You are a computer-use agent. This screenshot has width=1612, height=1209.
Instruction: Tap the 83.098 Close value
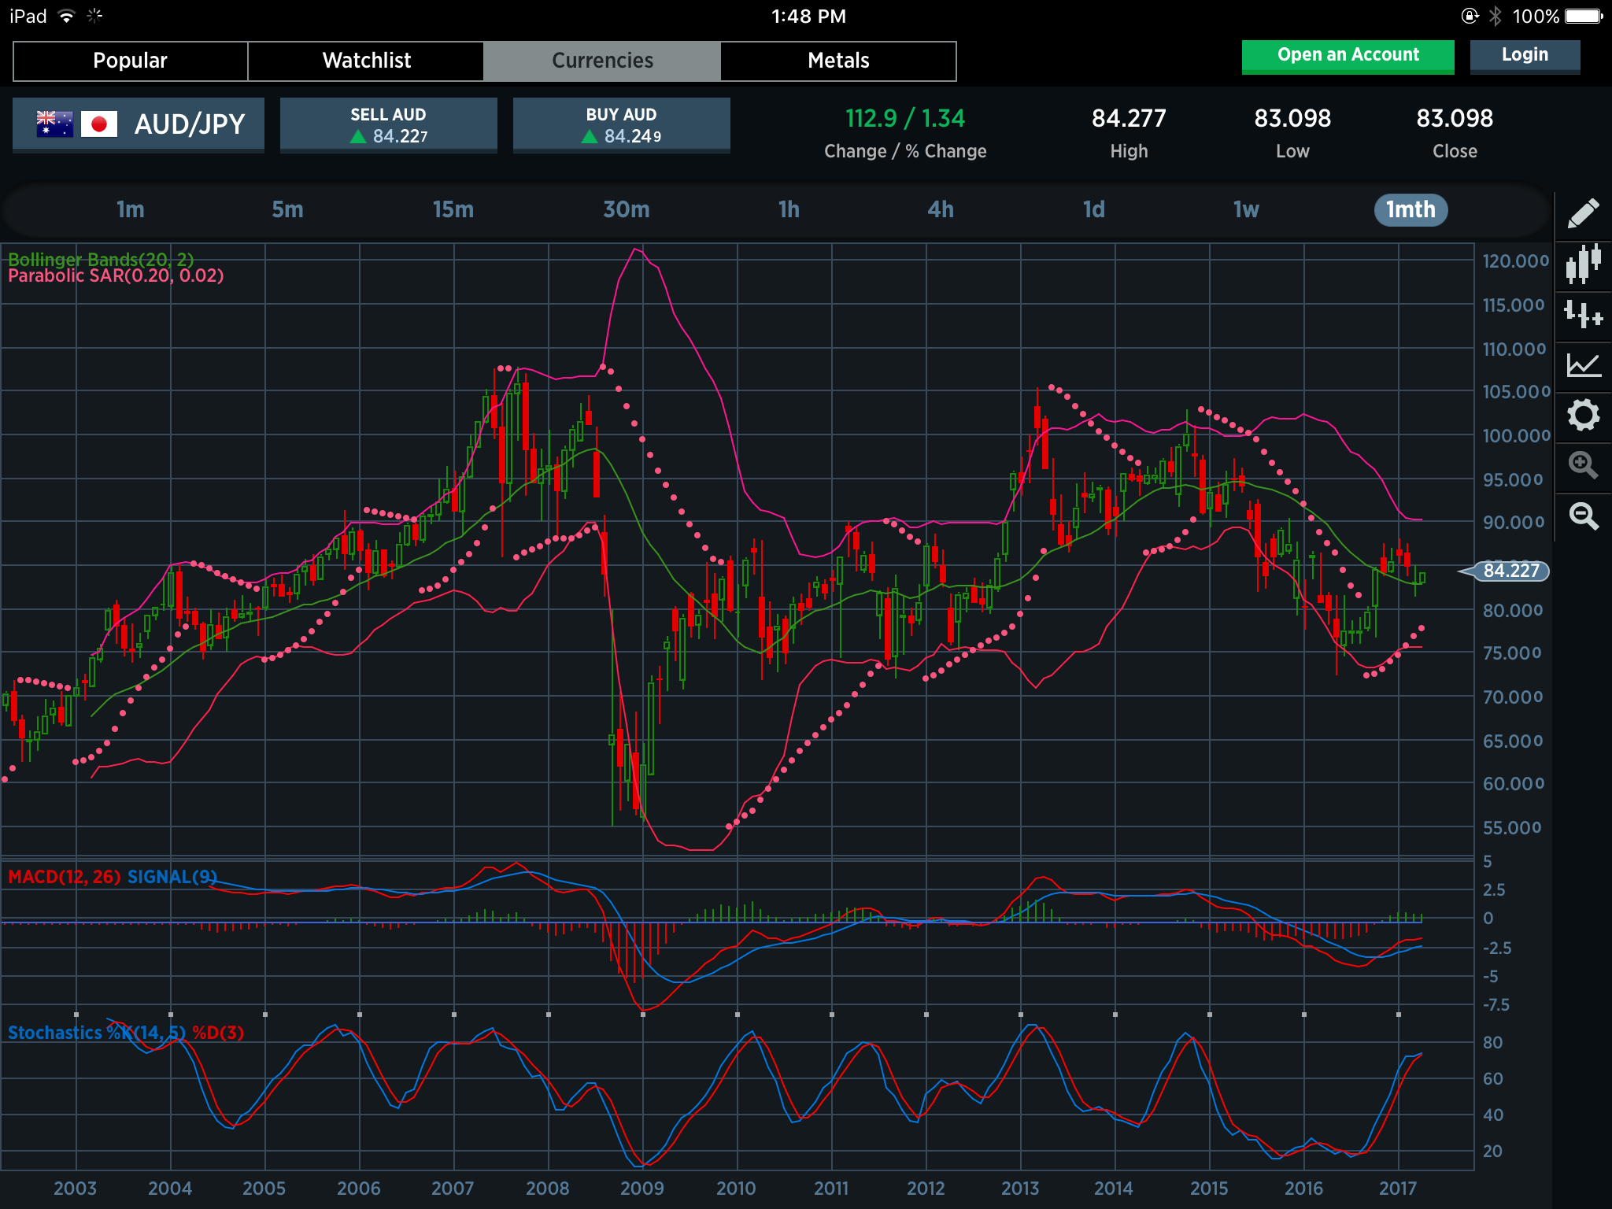1455,119
